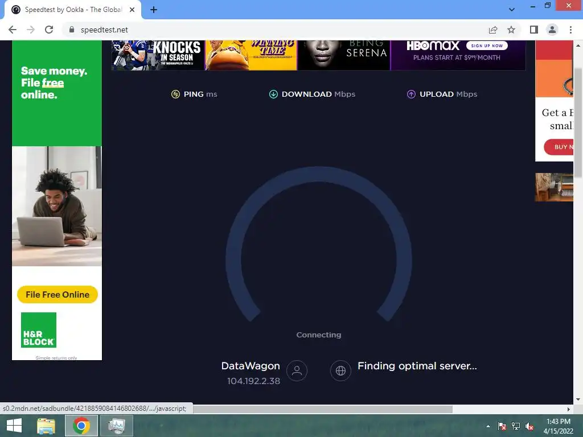Close the Speedtest by Ookla tab

point(132,10)
